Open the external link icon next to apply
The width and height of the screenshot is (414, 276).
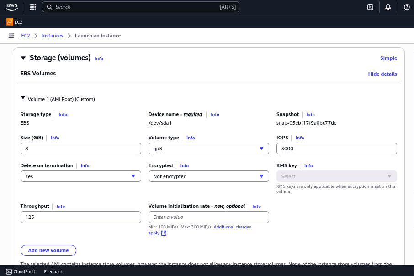click(x=164, y=233)
